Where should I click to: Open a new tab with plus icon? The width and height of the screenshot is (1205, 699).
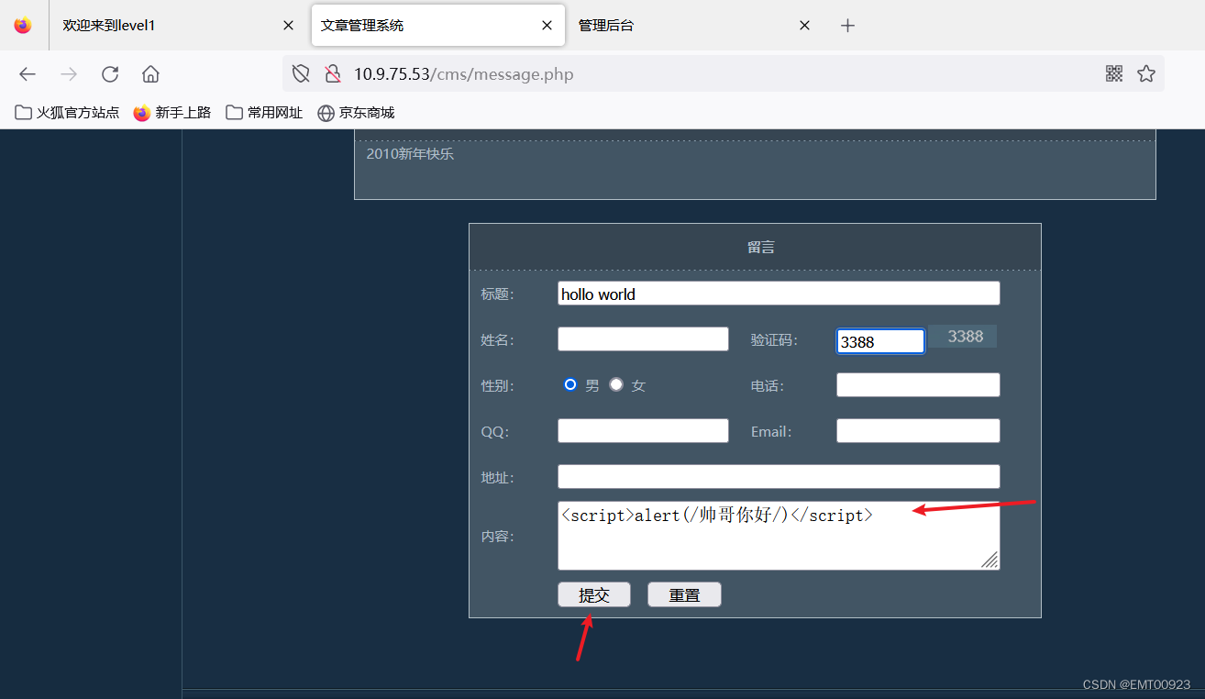847,26
